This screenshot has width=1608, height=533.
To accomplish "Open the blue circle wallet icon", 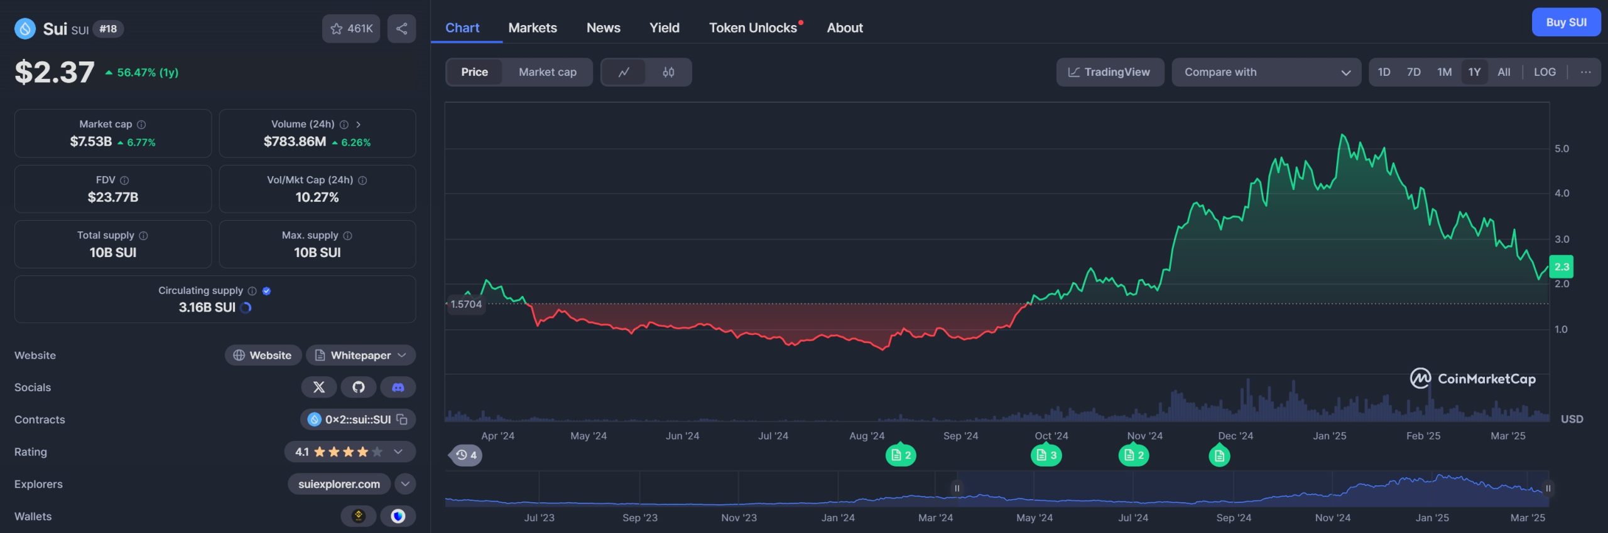I will pos(398,516).
